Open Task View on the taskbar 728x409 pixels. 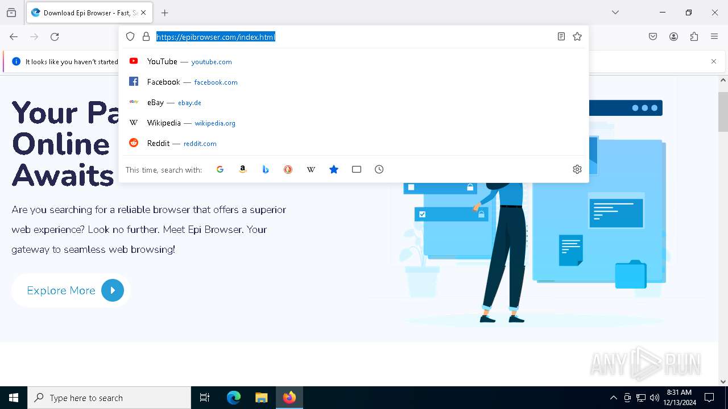point(205,398)
